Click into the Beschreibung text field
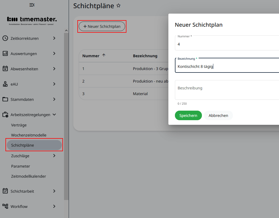279x218 pixels. tap(226, 90)
